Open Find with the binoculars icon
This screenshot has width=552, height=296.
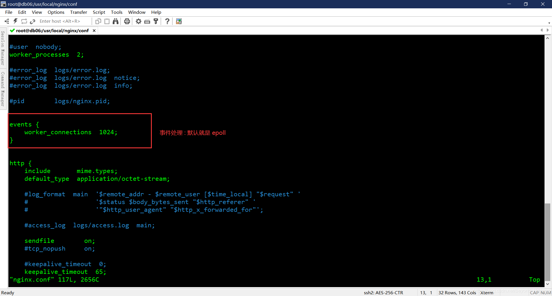coord(116,21)
